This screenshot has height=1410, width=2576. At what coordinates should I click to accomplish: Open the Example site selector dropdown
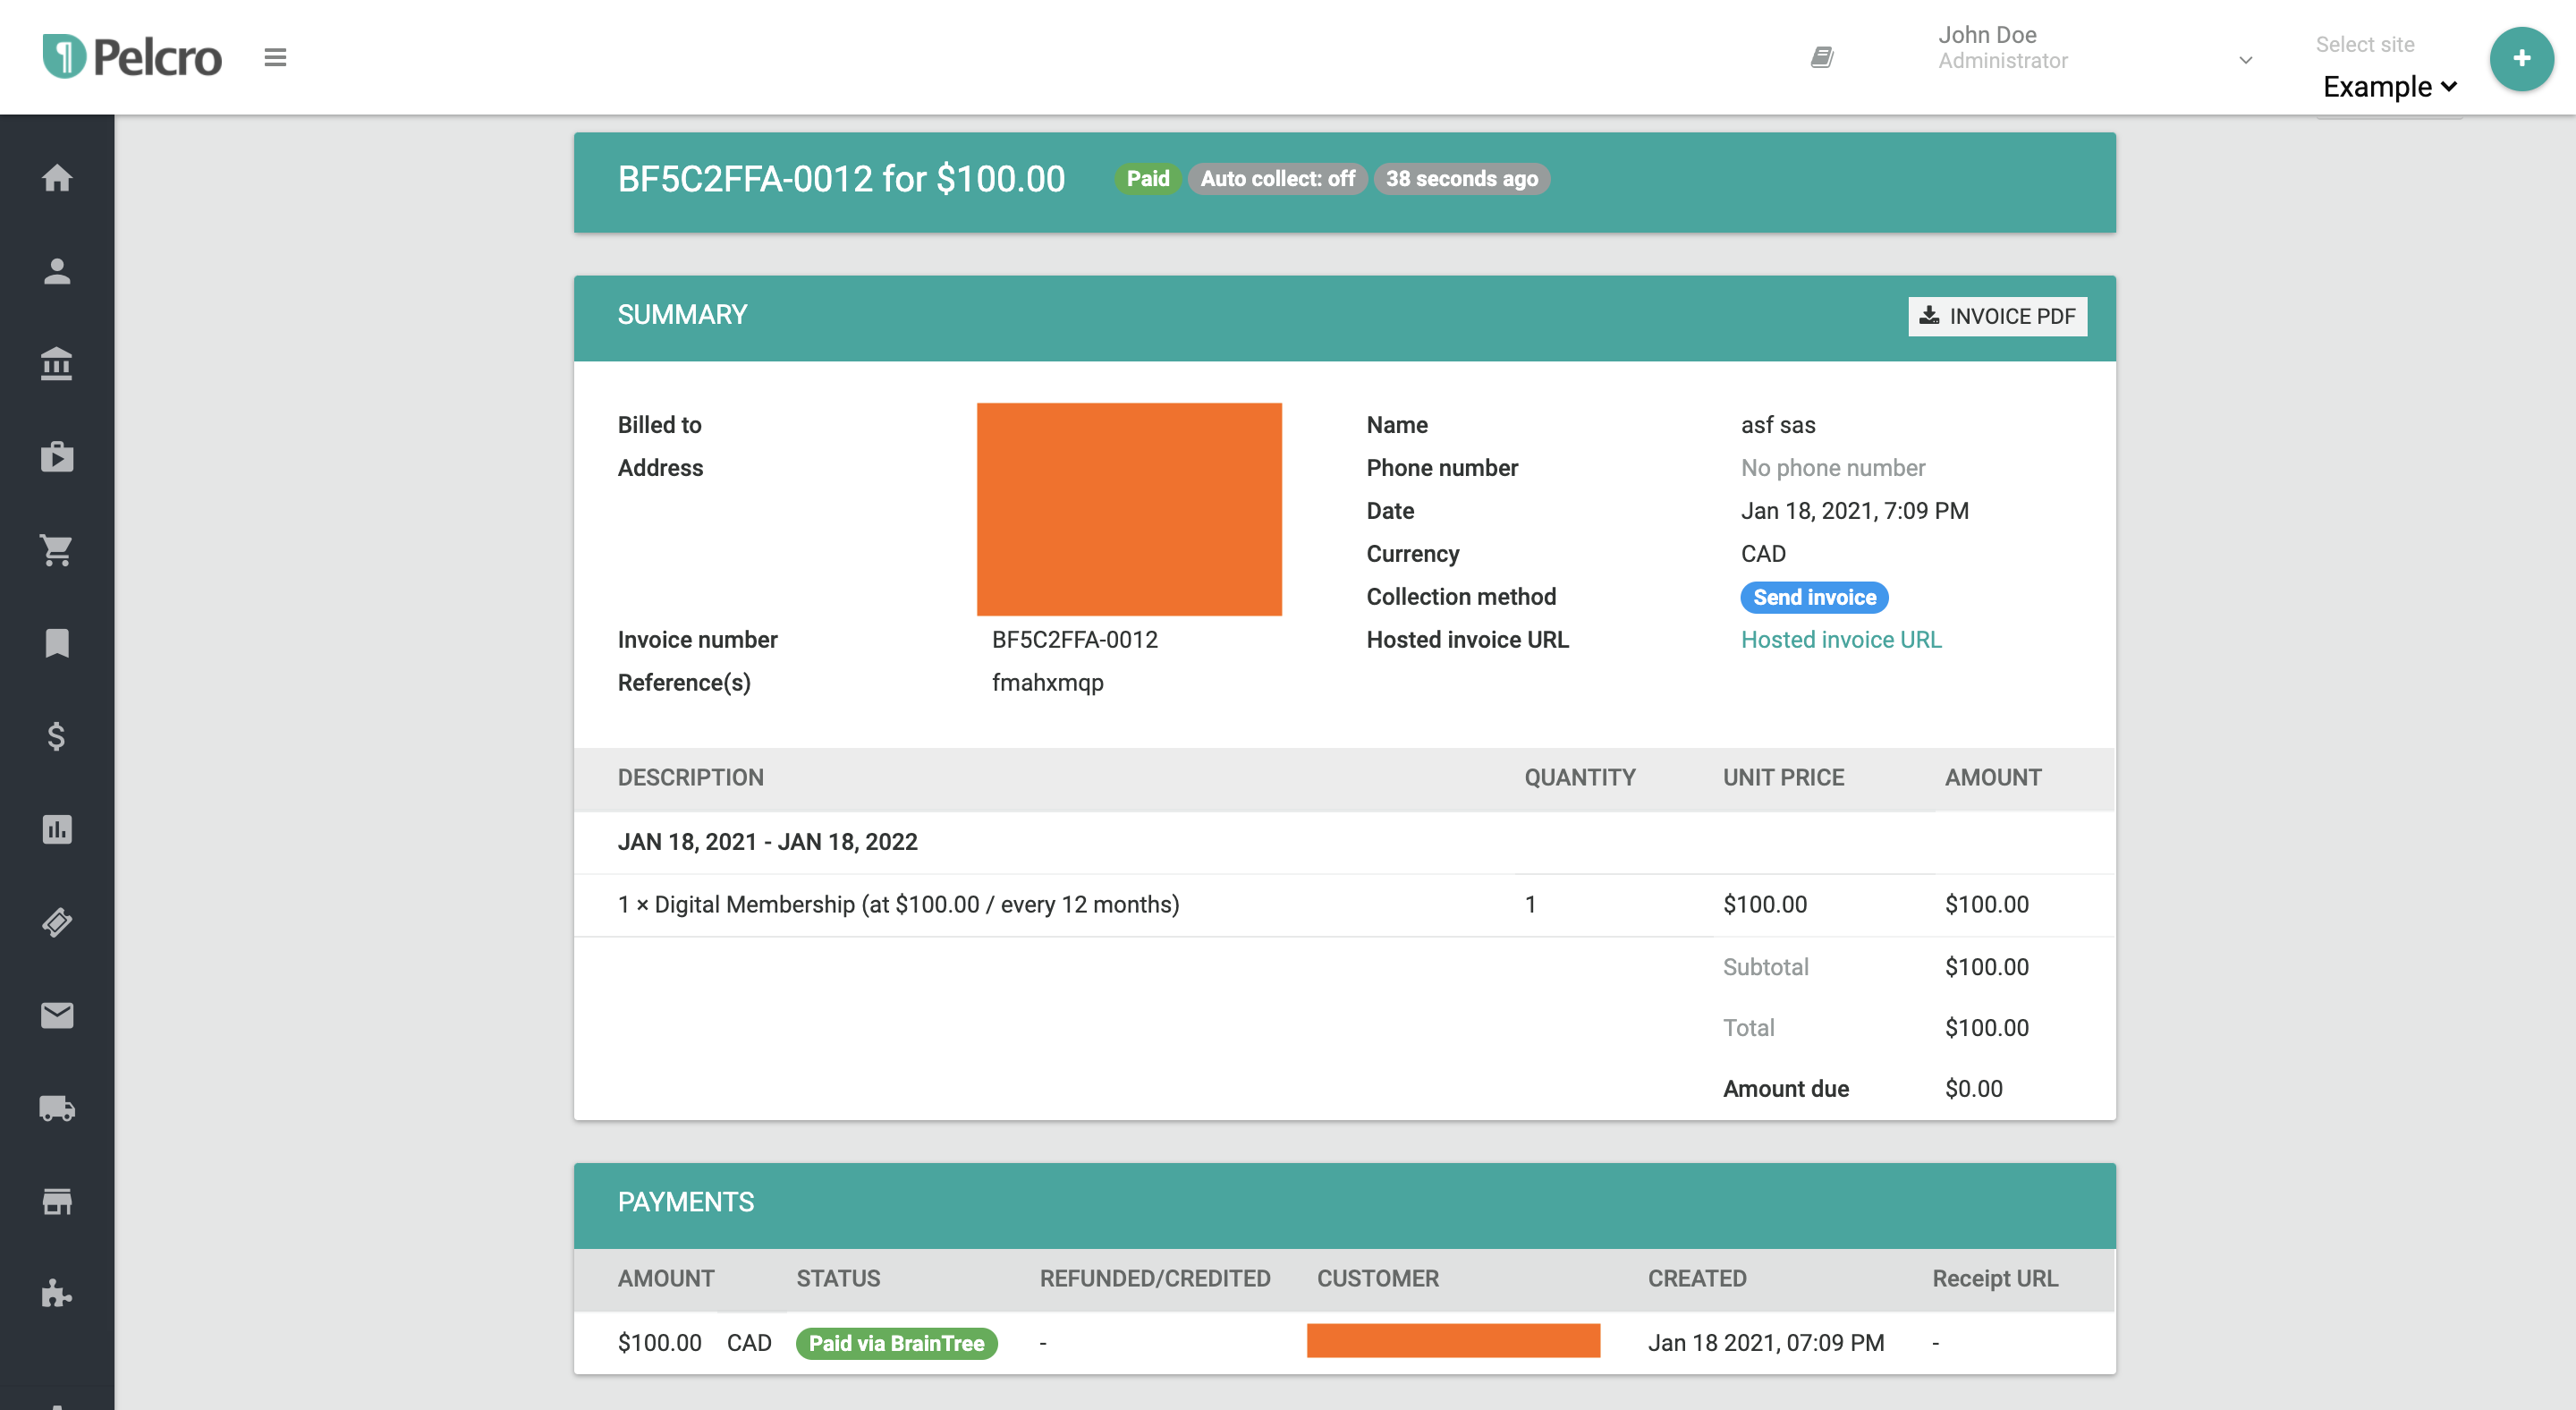[2389, 87]
